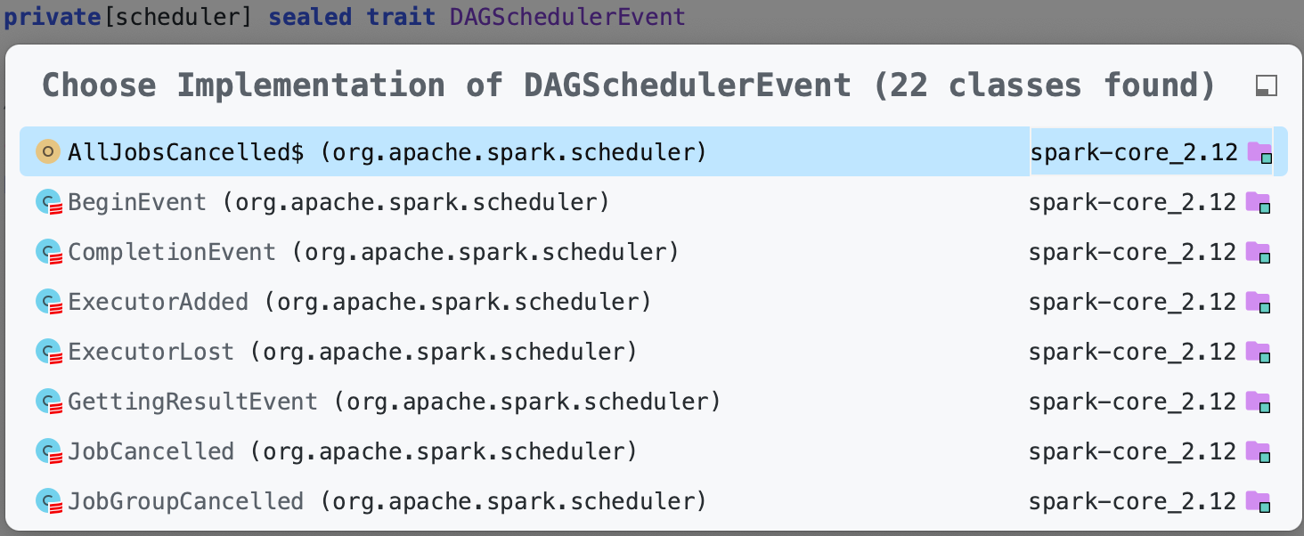
Task: Click the AllJobsCancelled$ object icon
Action: click(x=48, y=152)
